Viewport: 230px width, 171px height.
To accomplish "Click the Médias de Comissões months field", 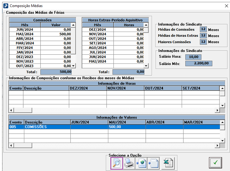I will (x=203, y=29).
